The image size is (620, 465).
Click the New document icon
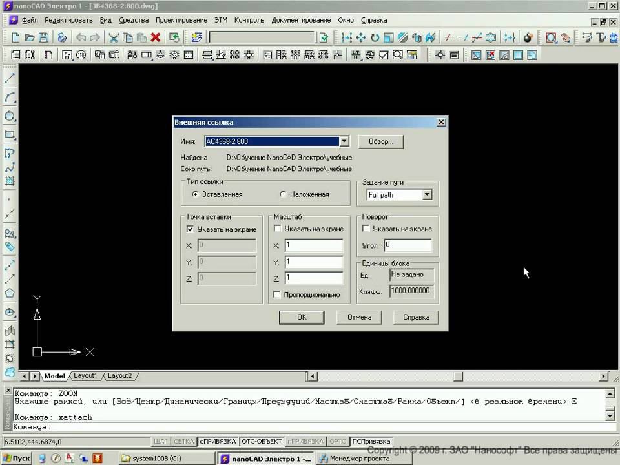[15, 37]
